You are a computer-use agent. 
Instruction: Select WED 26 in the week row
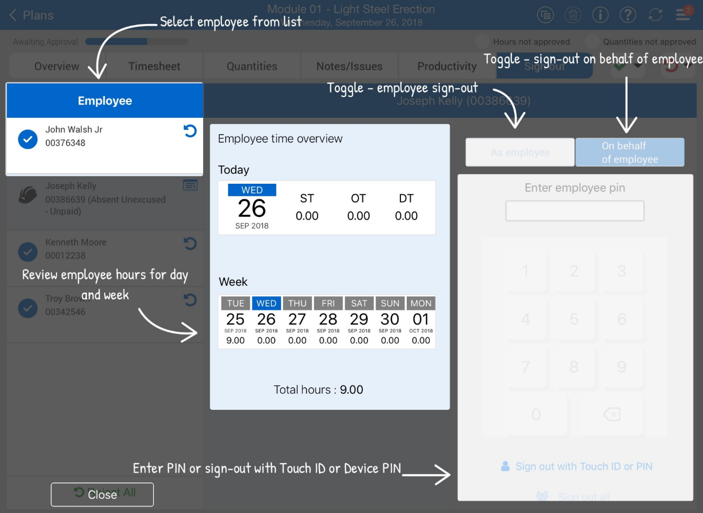click(x=266, y=321)
